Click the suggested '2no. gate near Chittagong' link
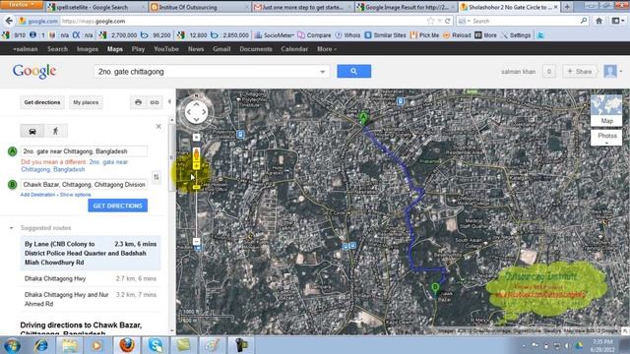 click(75, 166)
